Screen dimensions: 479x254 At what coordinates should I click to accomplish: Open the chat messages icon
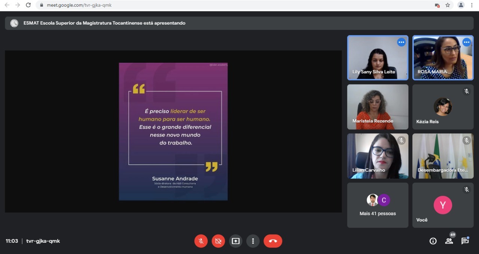(465, 241)
